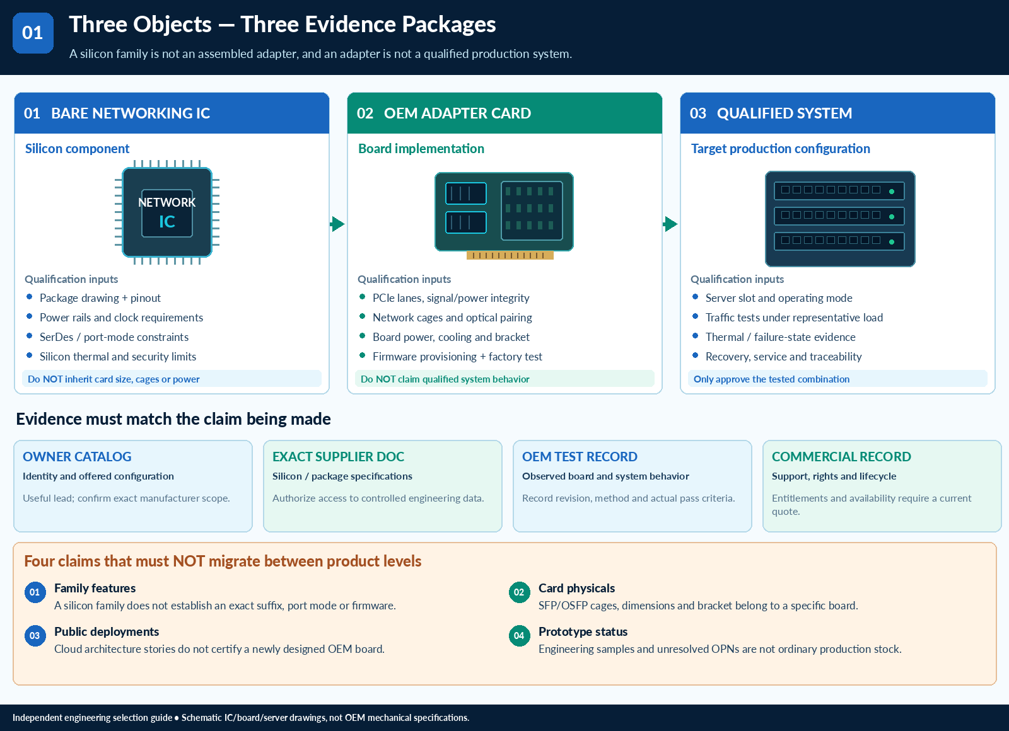Click 'Thermal / failure-state evidence' bullet
Image resolution: width=1009 pixels, height=731 pixels.
pos(781,337)
